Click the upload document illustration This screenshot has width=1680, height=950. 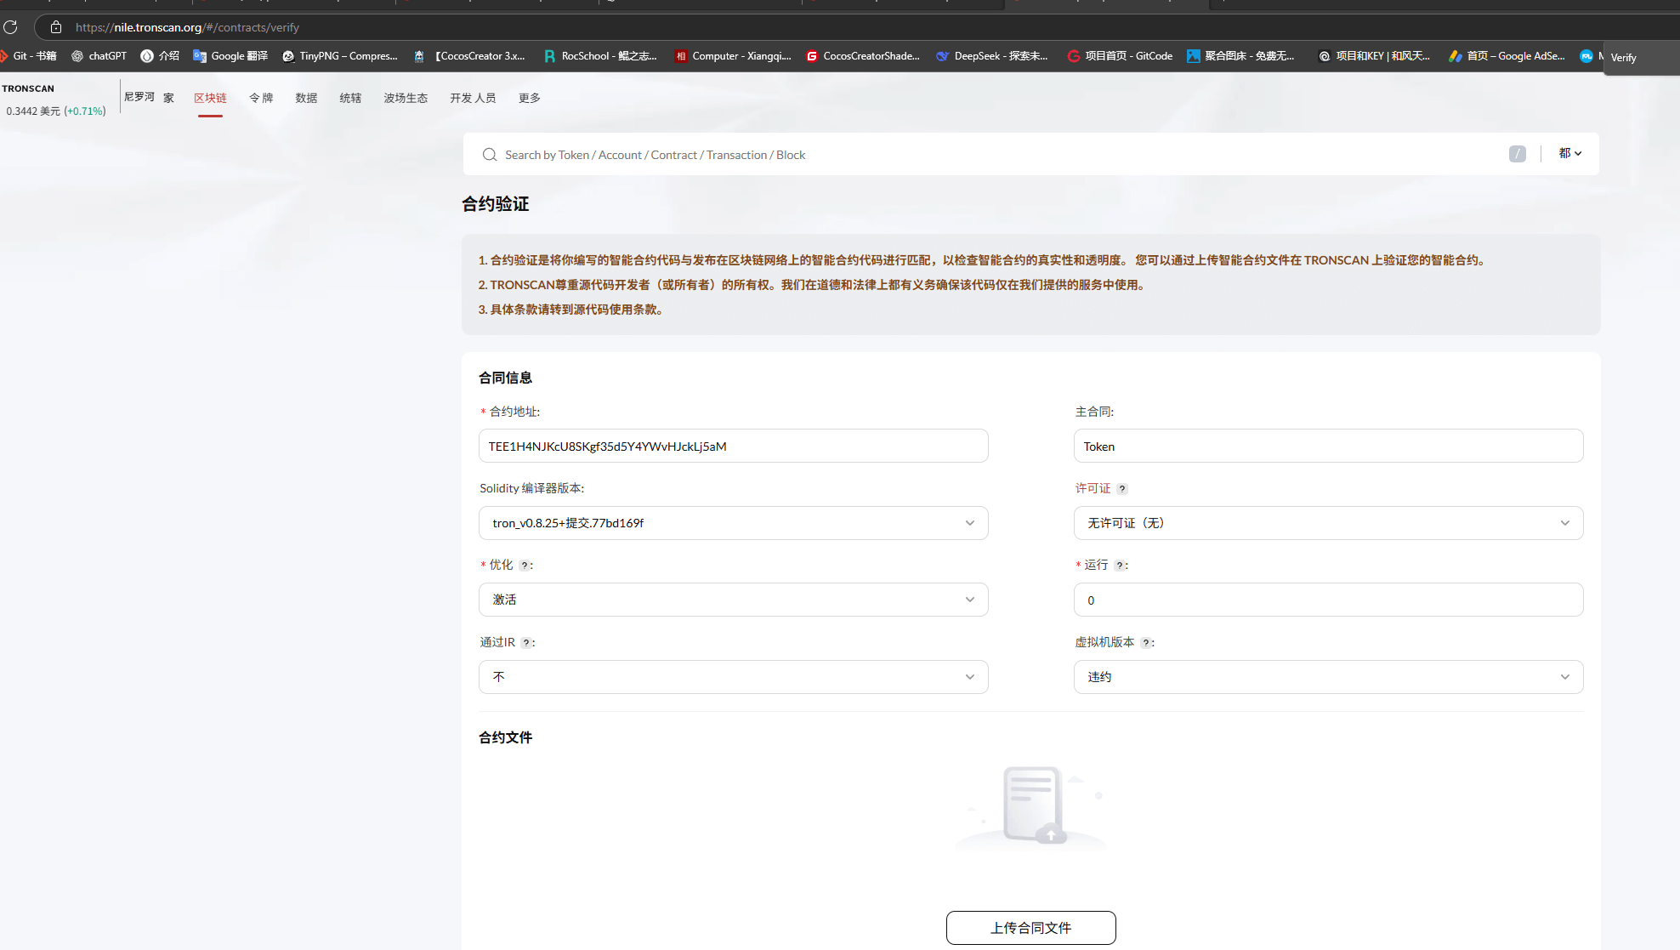pyautogui.click(x=1031, y=805)
